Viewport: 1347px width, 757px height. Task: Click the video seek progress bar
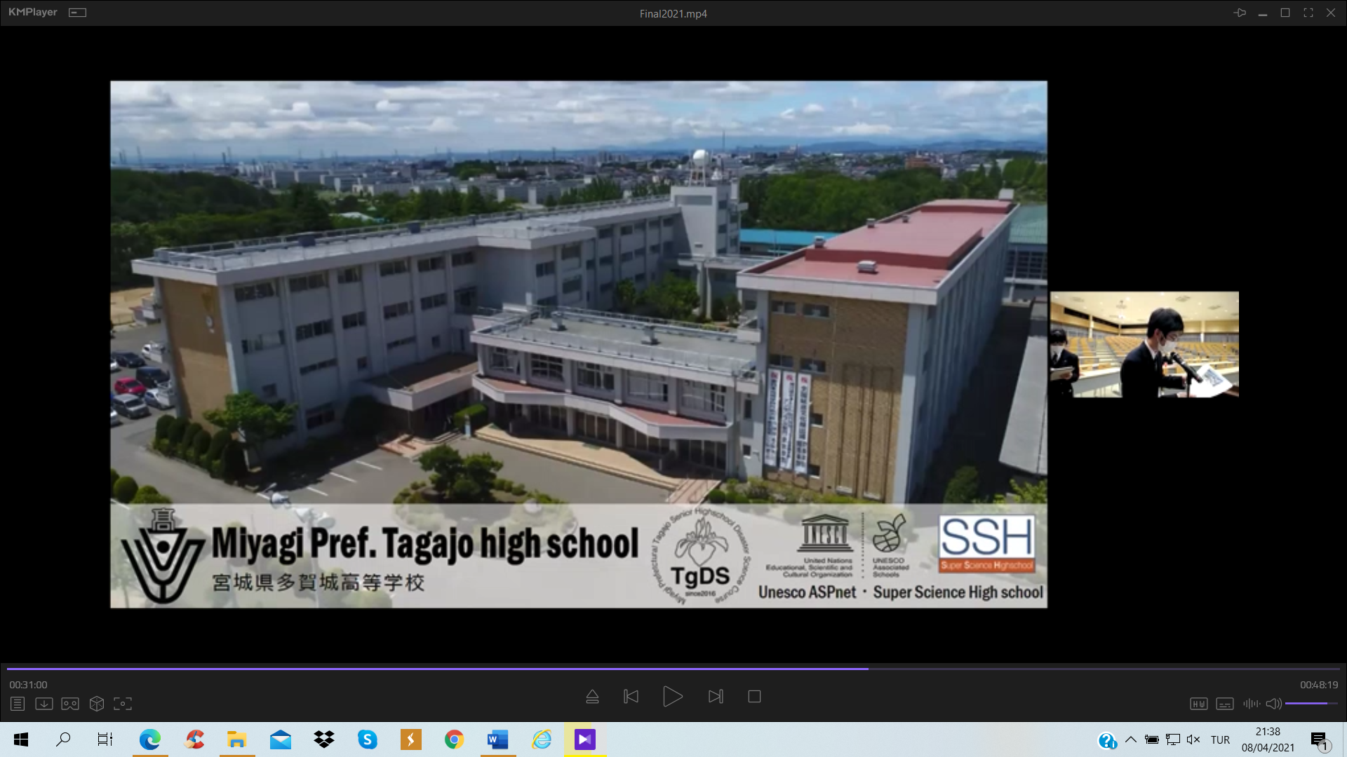pos(673,669)
